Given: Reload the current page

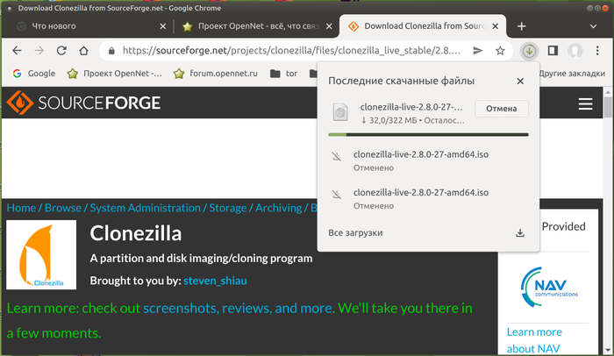Looking at the screenshot, I should [61, 51].
